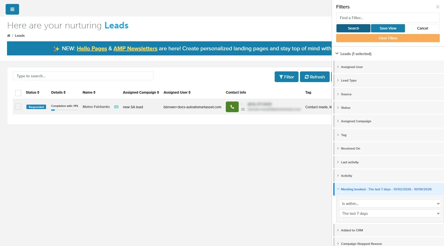Expand the Last activity filter
The height and width of the screenshot is (246, 444).
(389, 162)
